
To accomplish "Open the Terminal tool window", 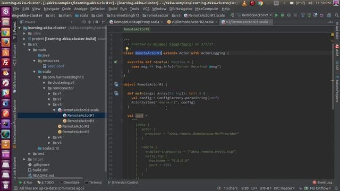I will point(93,183).
